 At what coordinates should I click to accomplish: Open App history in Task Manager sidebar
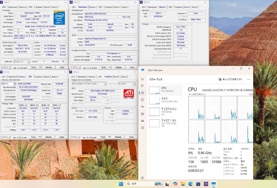142,100
